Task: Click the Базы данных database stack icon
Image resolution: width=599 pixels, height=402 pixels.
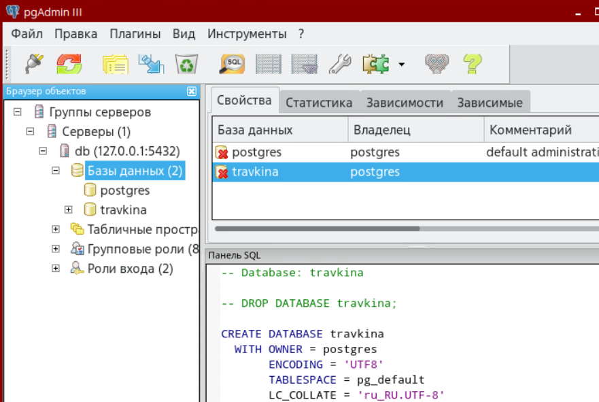Action: click(77, 170)
